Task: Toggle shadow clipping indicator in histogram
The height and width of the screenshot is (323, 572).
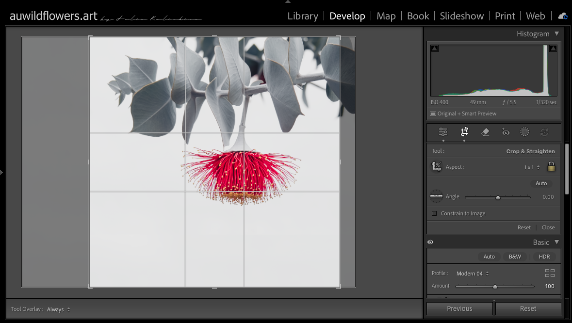Action: pyautogui.click(x=435, y=48)
